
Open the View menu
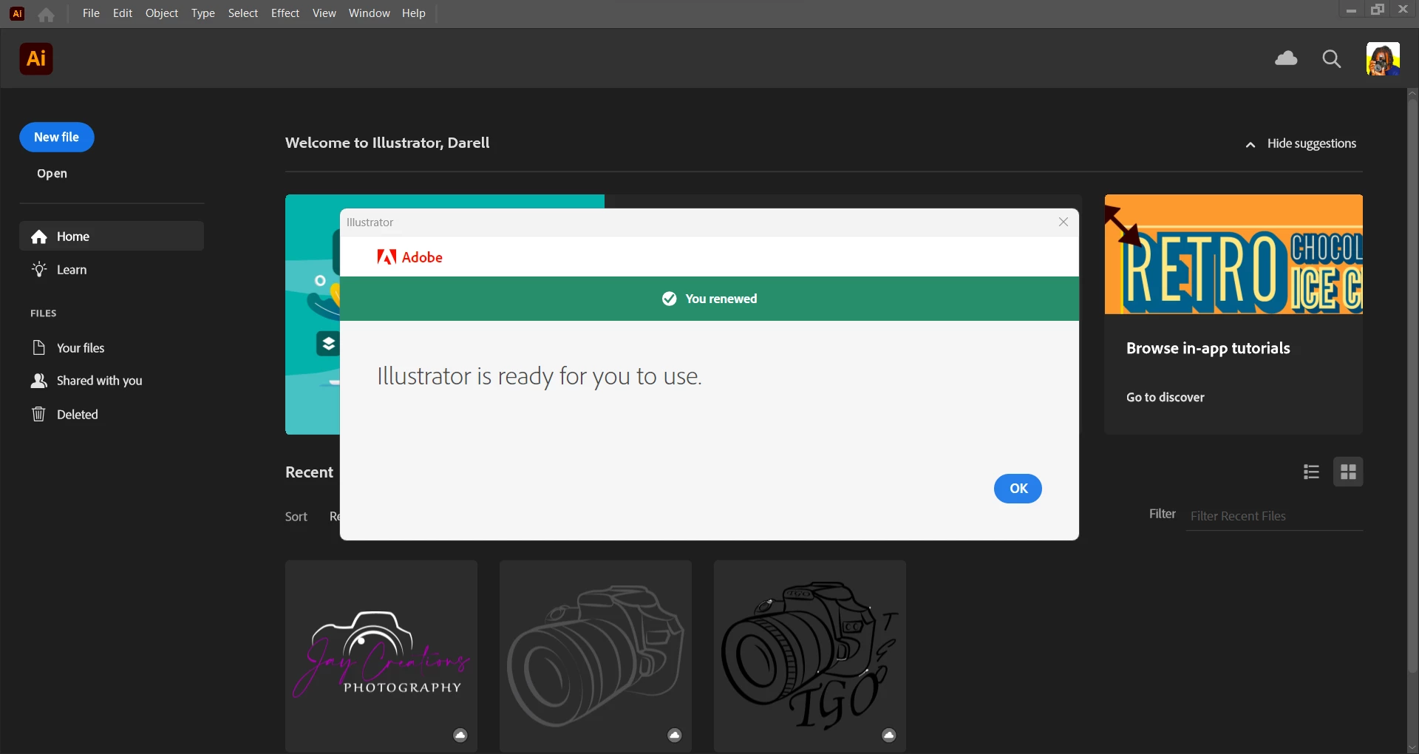[x=324, y=13]
